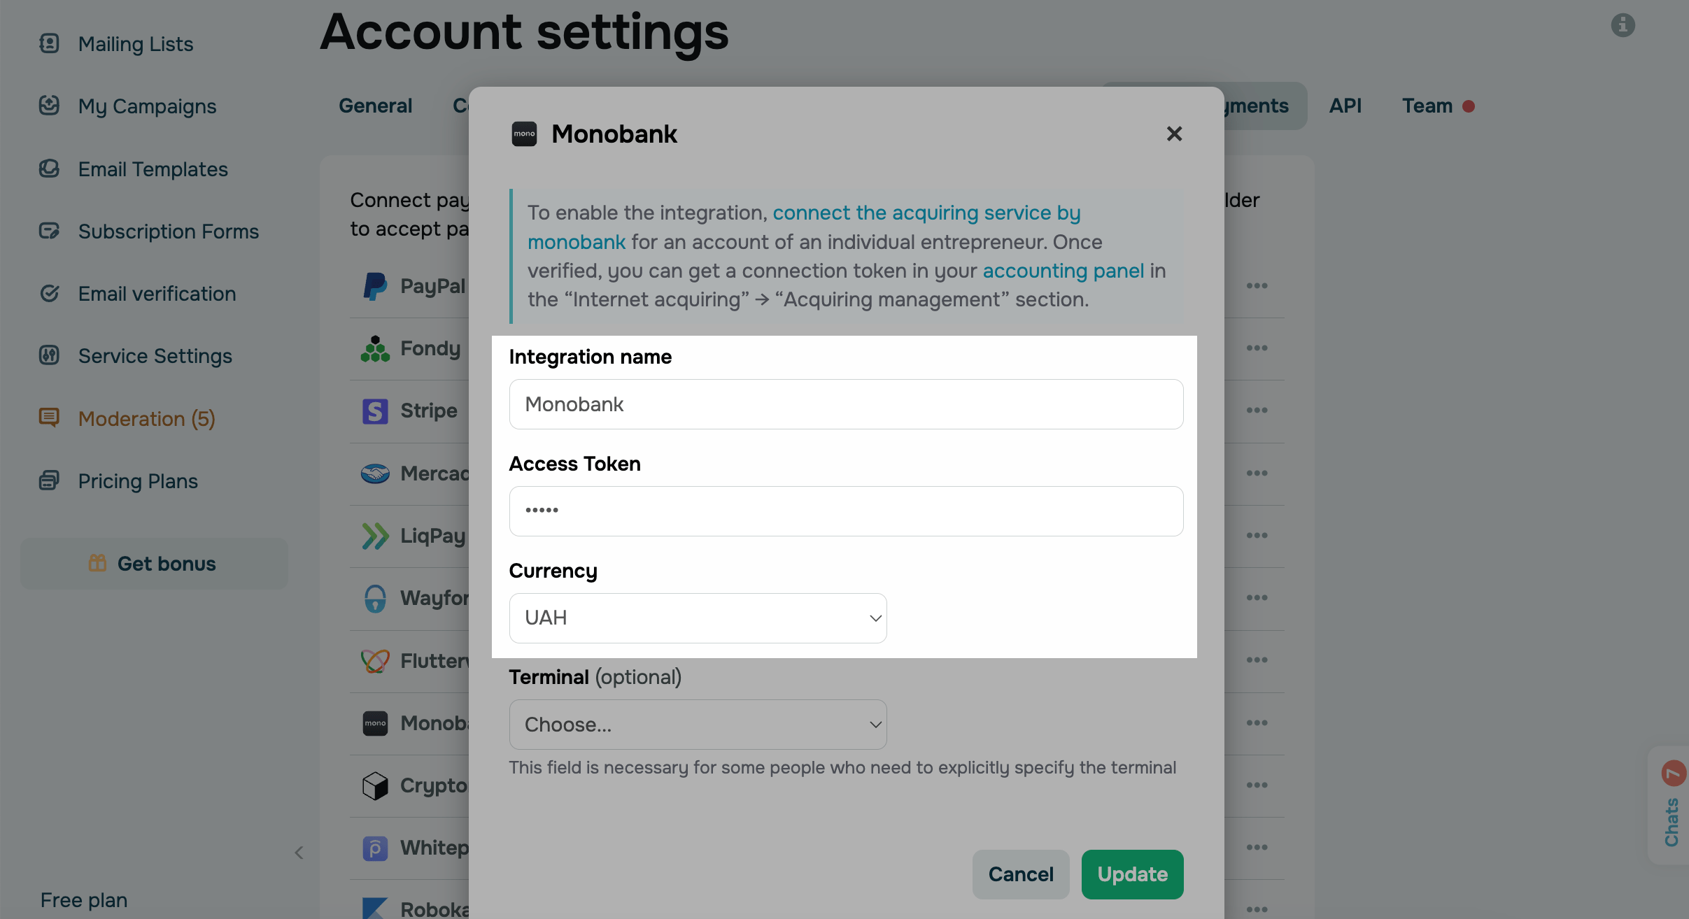Select the Subscription Forms icon
Screen dimensions: 1689x919
tap(49, 231)
